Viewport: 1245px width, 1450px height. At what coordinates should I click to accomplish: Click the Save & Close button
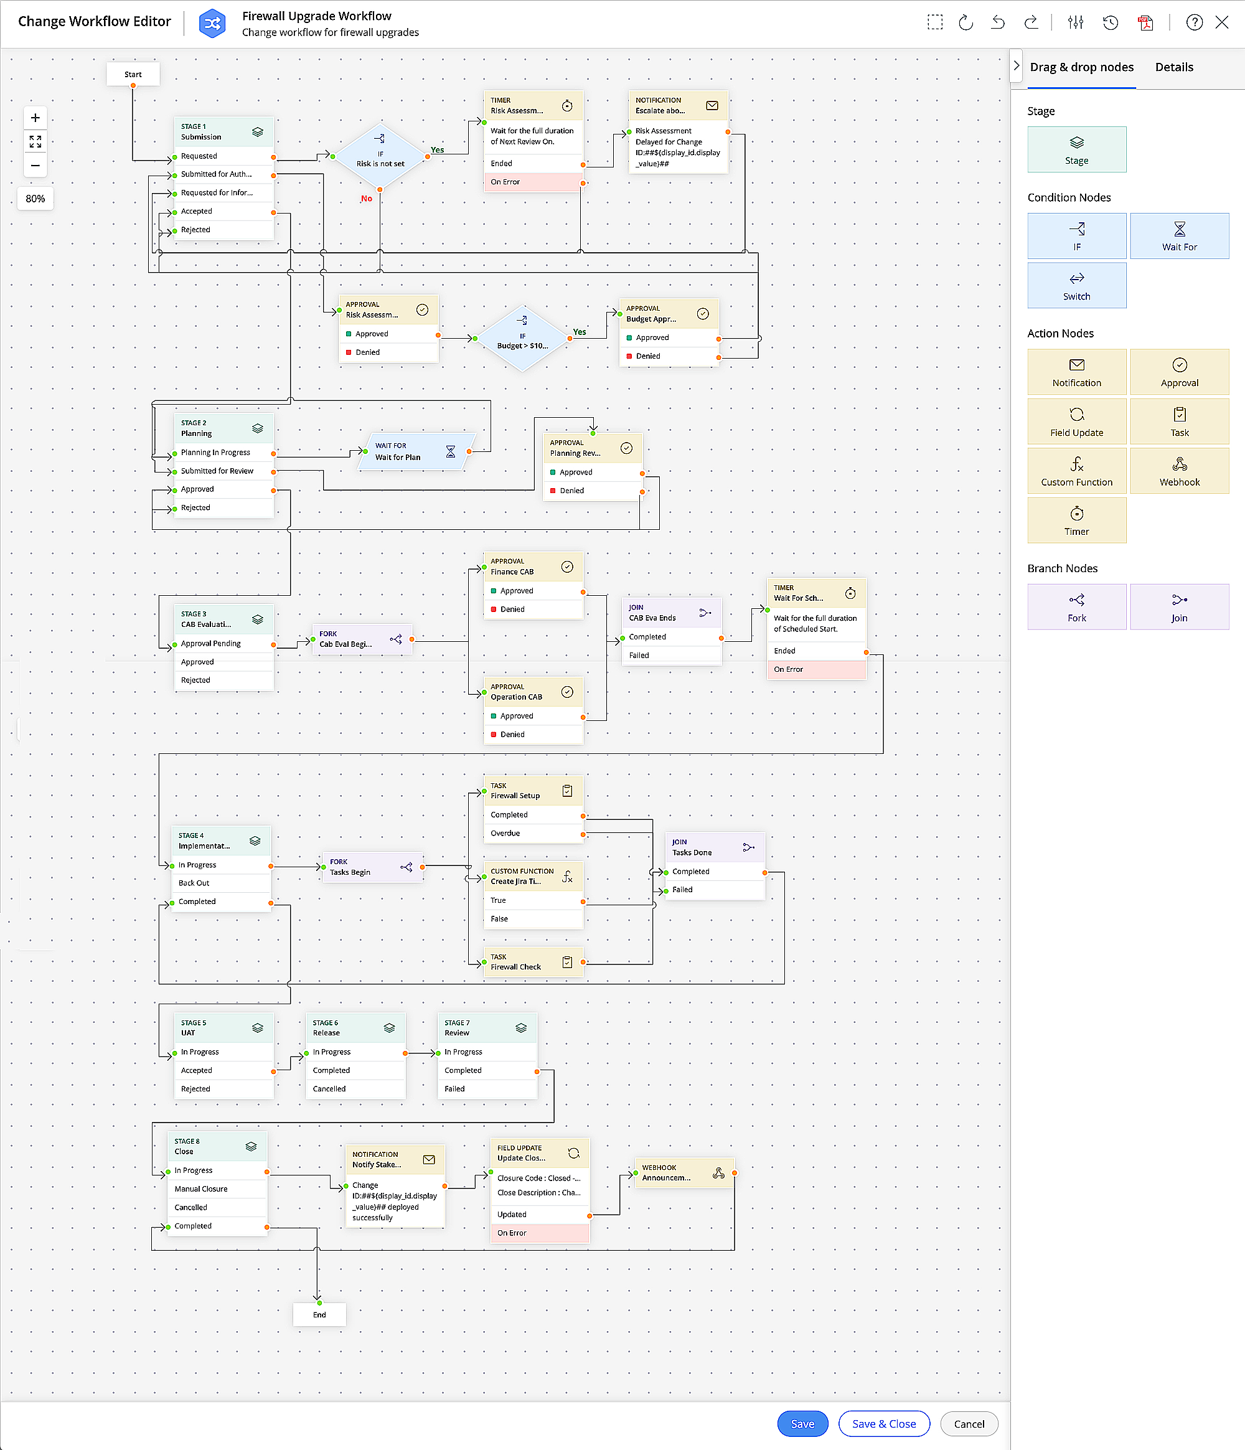884,1423
